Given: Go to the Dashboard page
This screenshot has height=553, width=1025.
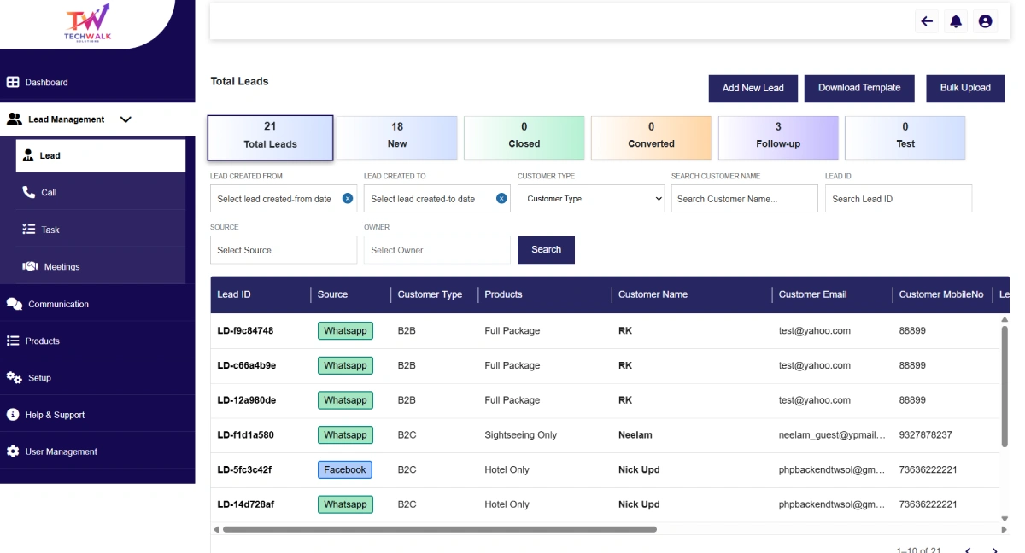Looking at the screenshot, I should 46,83.
